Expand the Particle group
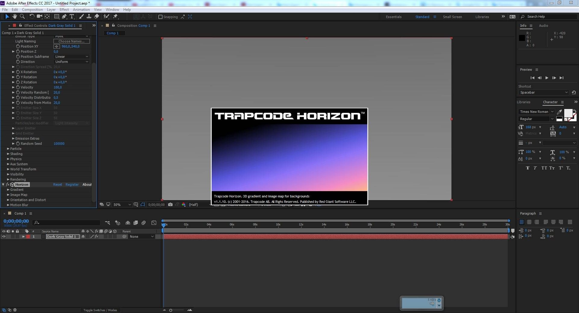This screenshot has width=579, height=313. coord(8,149)
